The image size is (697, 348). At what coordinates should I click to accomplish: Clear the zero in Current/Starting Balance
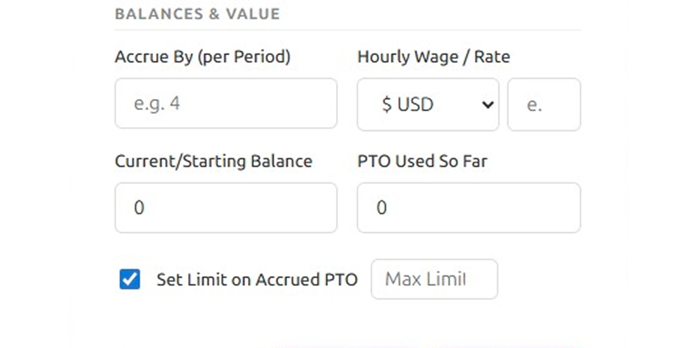click(x=225, y=207)
